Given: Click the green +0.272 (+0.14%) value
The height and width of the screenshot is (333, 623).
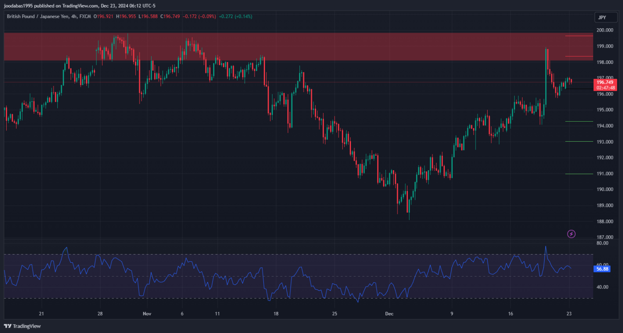Looking at the screenshot, I should [235, 17].
